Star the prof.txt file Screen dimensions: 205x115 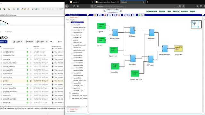pos(31,81)
